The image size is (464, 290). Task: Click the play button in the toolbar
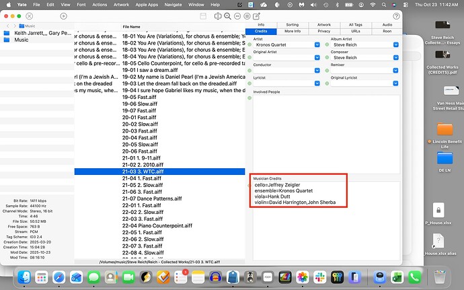click(63, 15)
